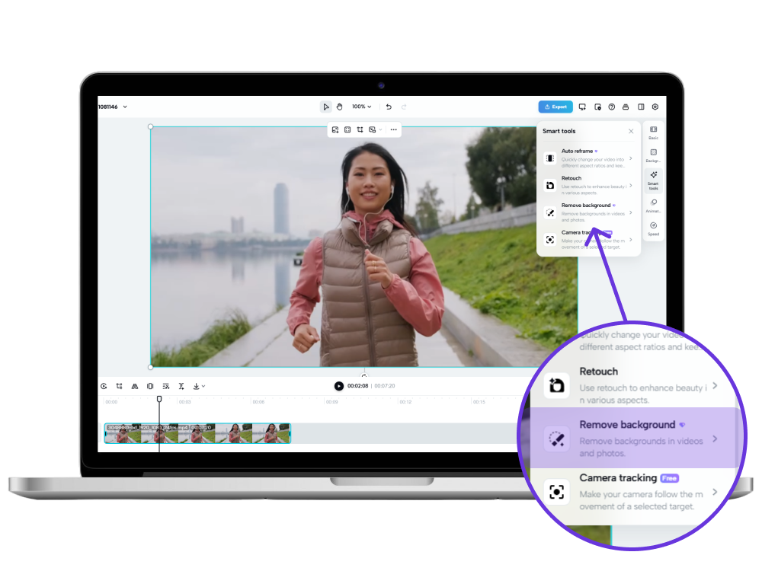Expand the zoom level 100% dropdown
The width and height of the screenshot is (762, 571).
363,107
